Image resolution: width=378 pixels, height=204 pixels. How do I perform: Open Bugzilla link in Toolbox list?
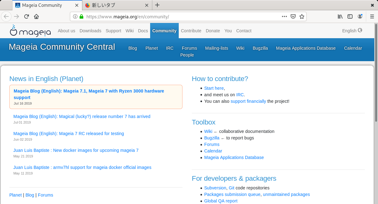point(212,138)
